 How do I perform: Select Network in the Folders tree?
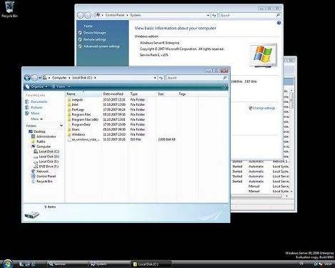pos(42,172)
